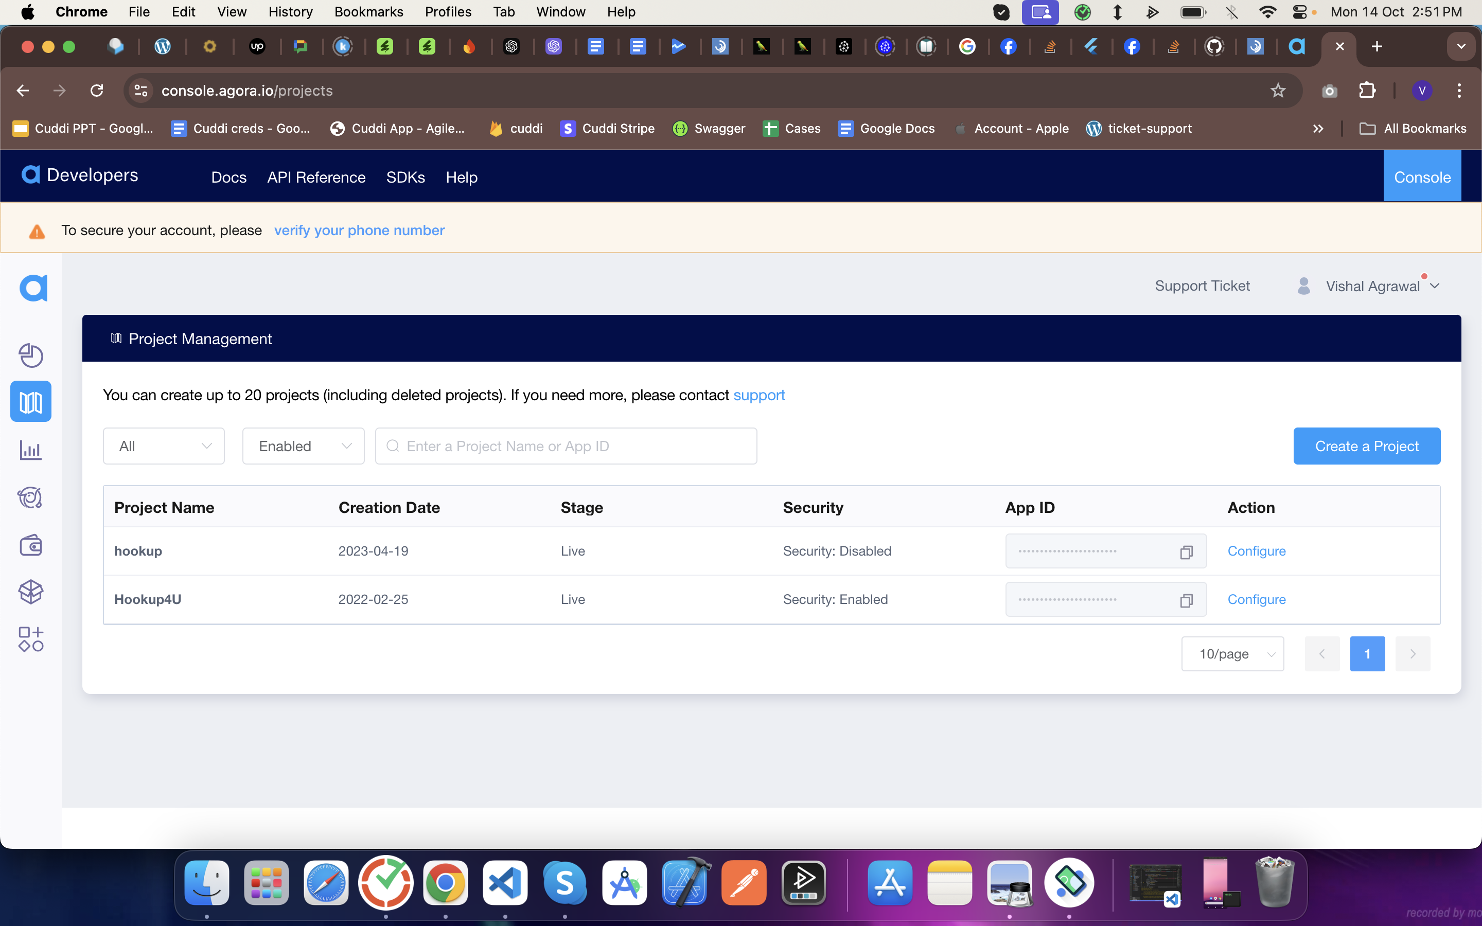
Task: Expand the Vishal Agrawal account menu
Action: (1435, 286)
